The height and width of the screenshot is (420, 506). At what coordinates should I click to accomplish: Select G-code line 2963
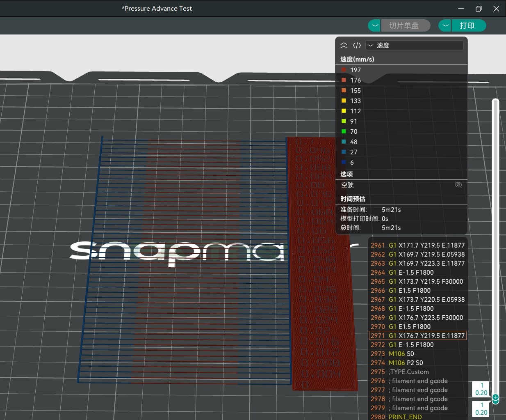[x=418, y=264]
